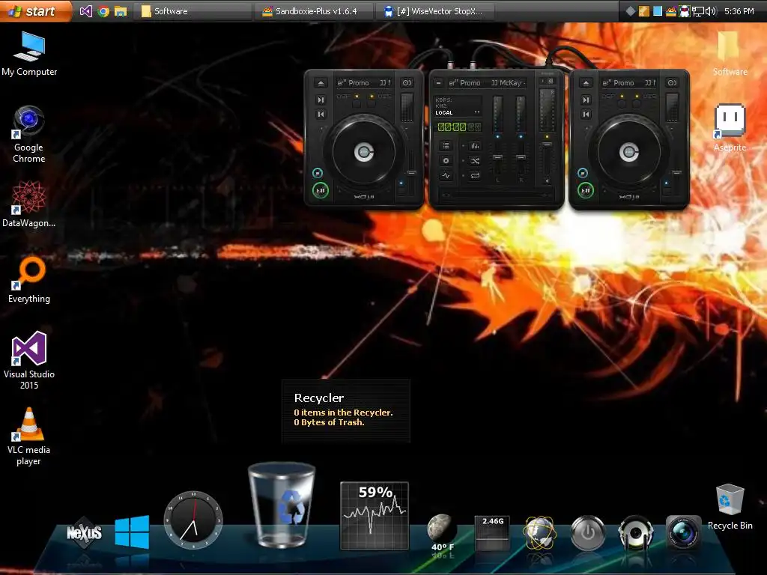Click the record disc button on the mixer
The image size is (767, 575).
coord(446,160)
